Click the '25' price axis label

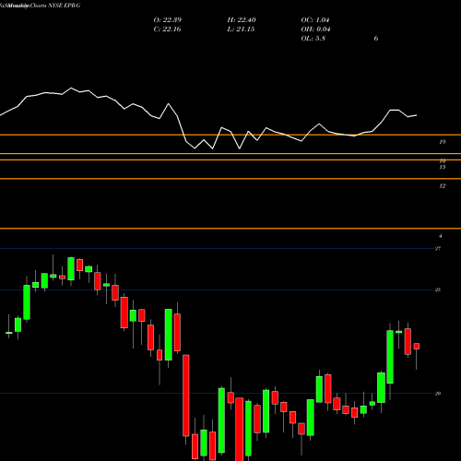[438, 290]
